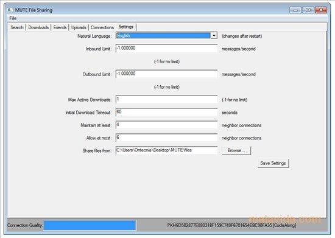The width and height of the screenshot is (335, 238).
Task: Click the PKH6D582877E880318F159C740F6781654EBC90FA35 [CoolsAlong] status text
Action: [x=231, y=225]
